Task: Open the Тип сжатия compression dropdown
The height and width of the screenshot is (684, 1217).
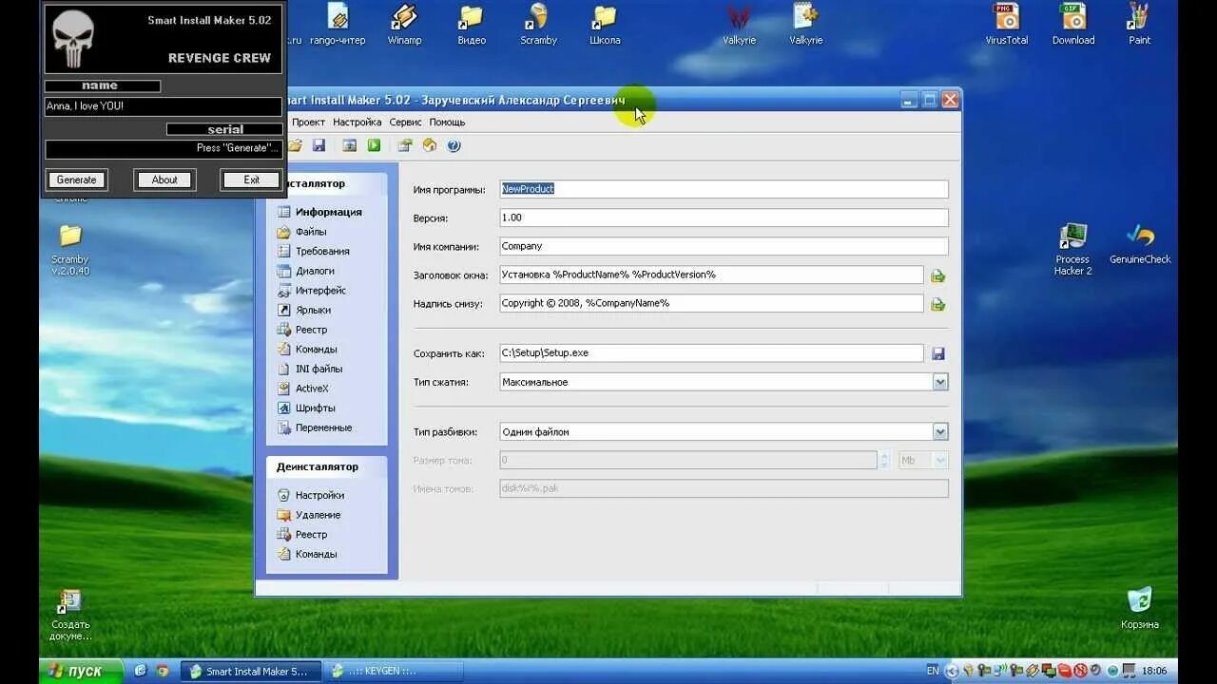Action: (939, 382)
